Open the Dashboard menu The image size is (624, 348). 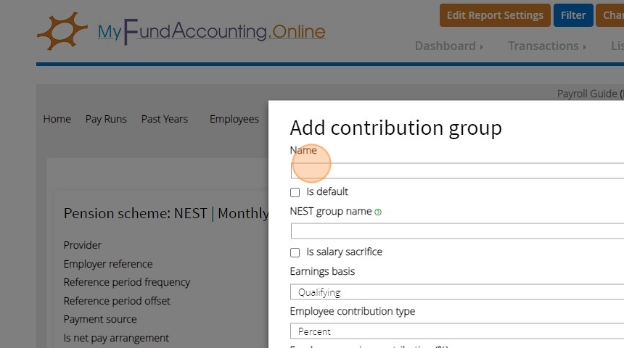click(x=448, y=46)
